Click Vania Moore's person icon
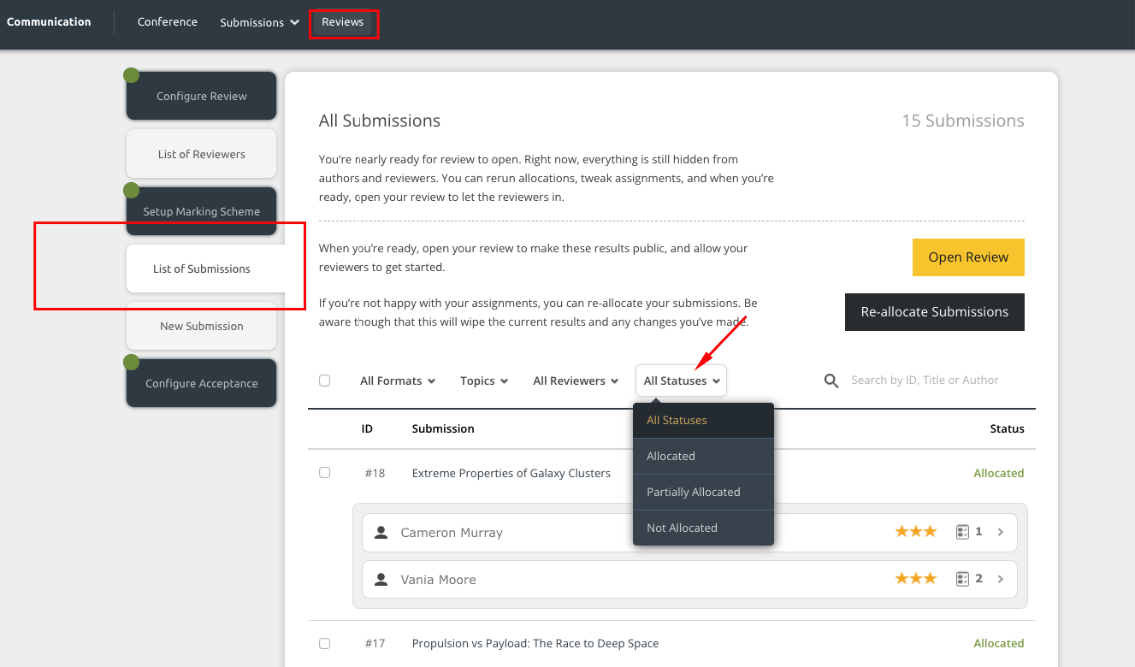1135x667 pixels. click(x=381, y=580)
